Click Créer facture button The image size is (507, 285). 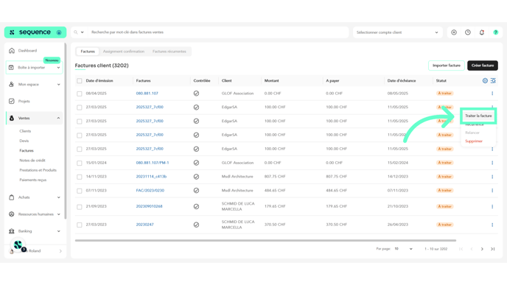point(483,66)
